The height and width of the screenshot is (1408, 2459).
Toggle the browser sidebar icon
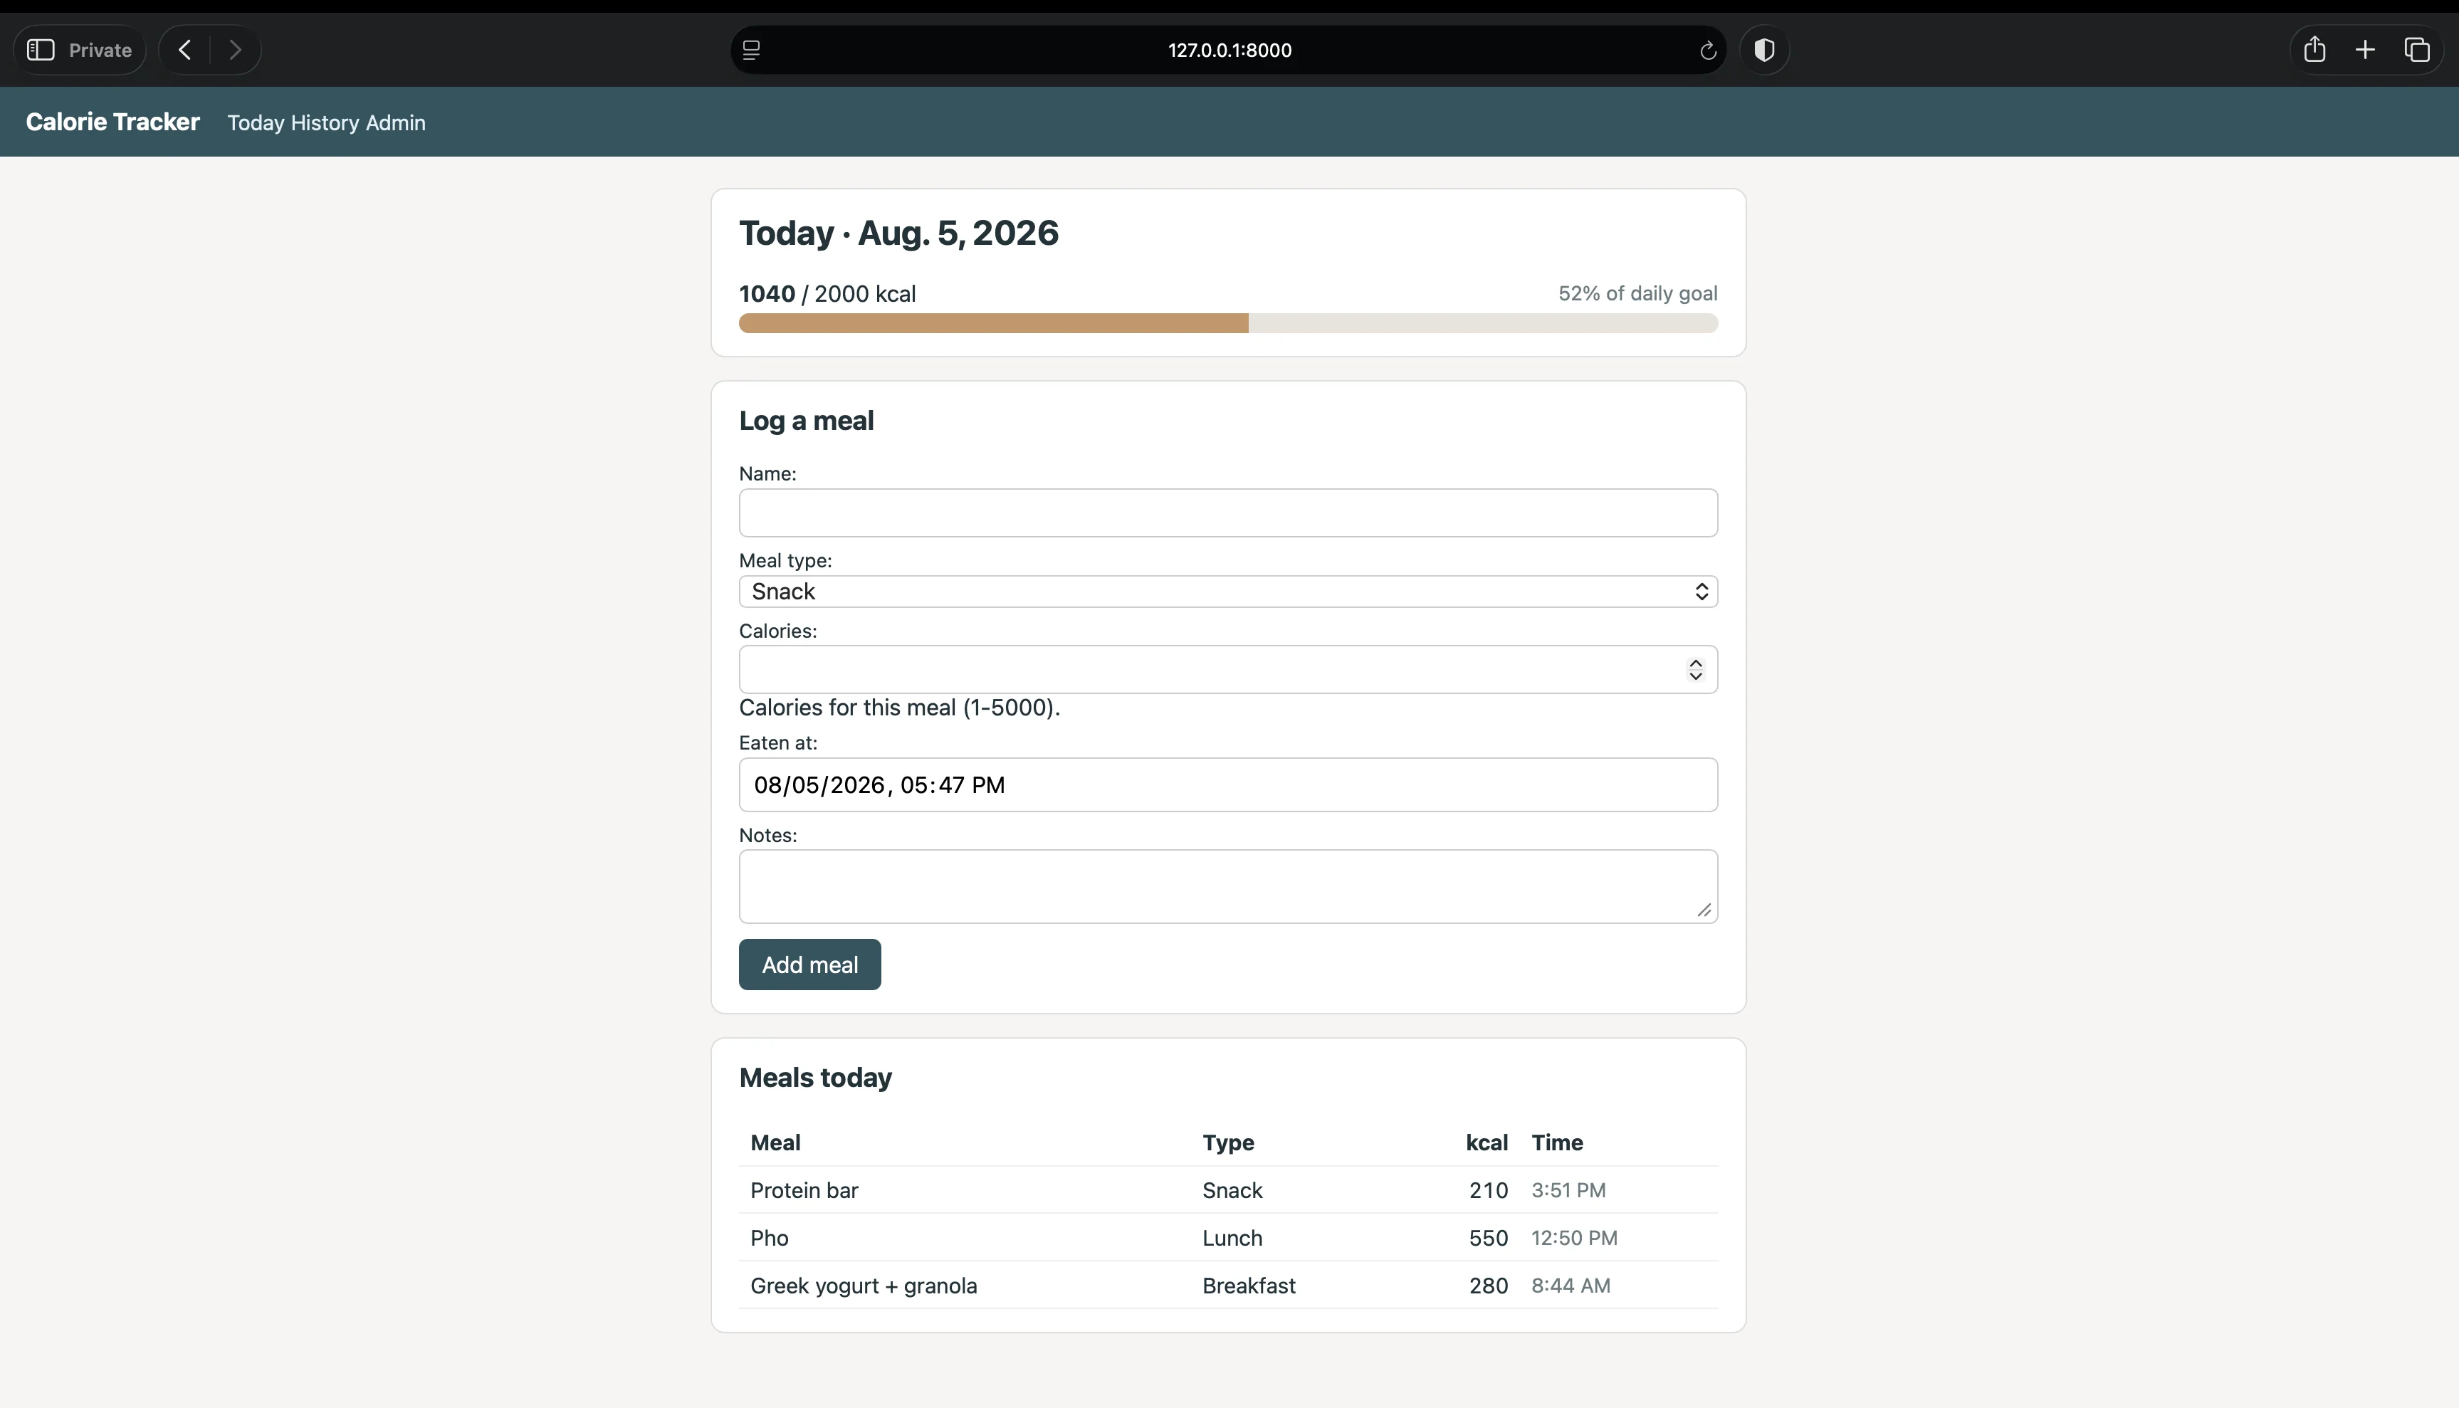pyautogui.click(x=41, y=51)
